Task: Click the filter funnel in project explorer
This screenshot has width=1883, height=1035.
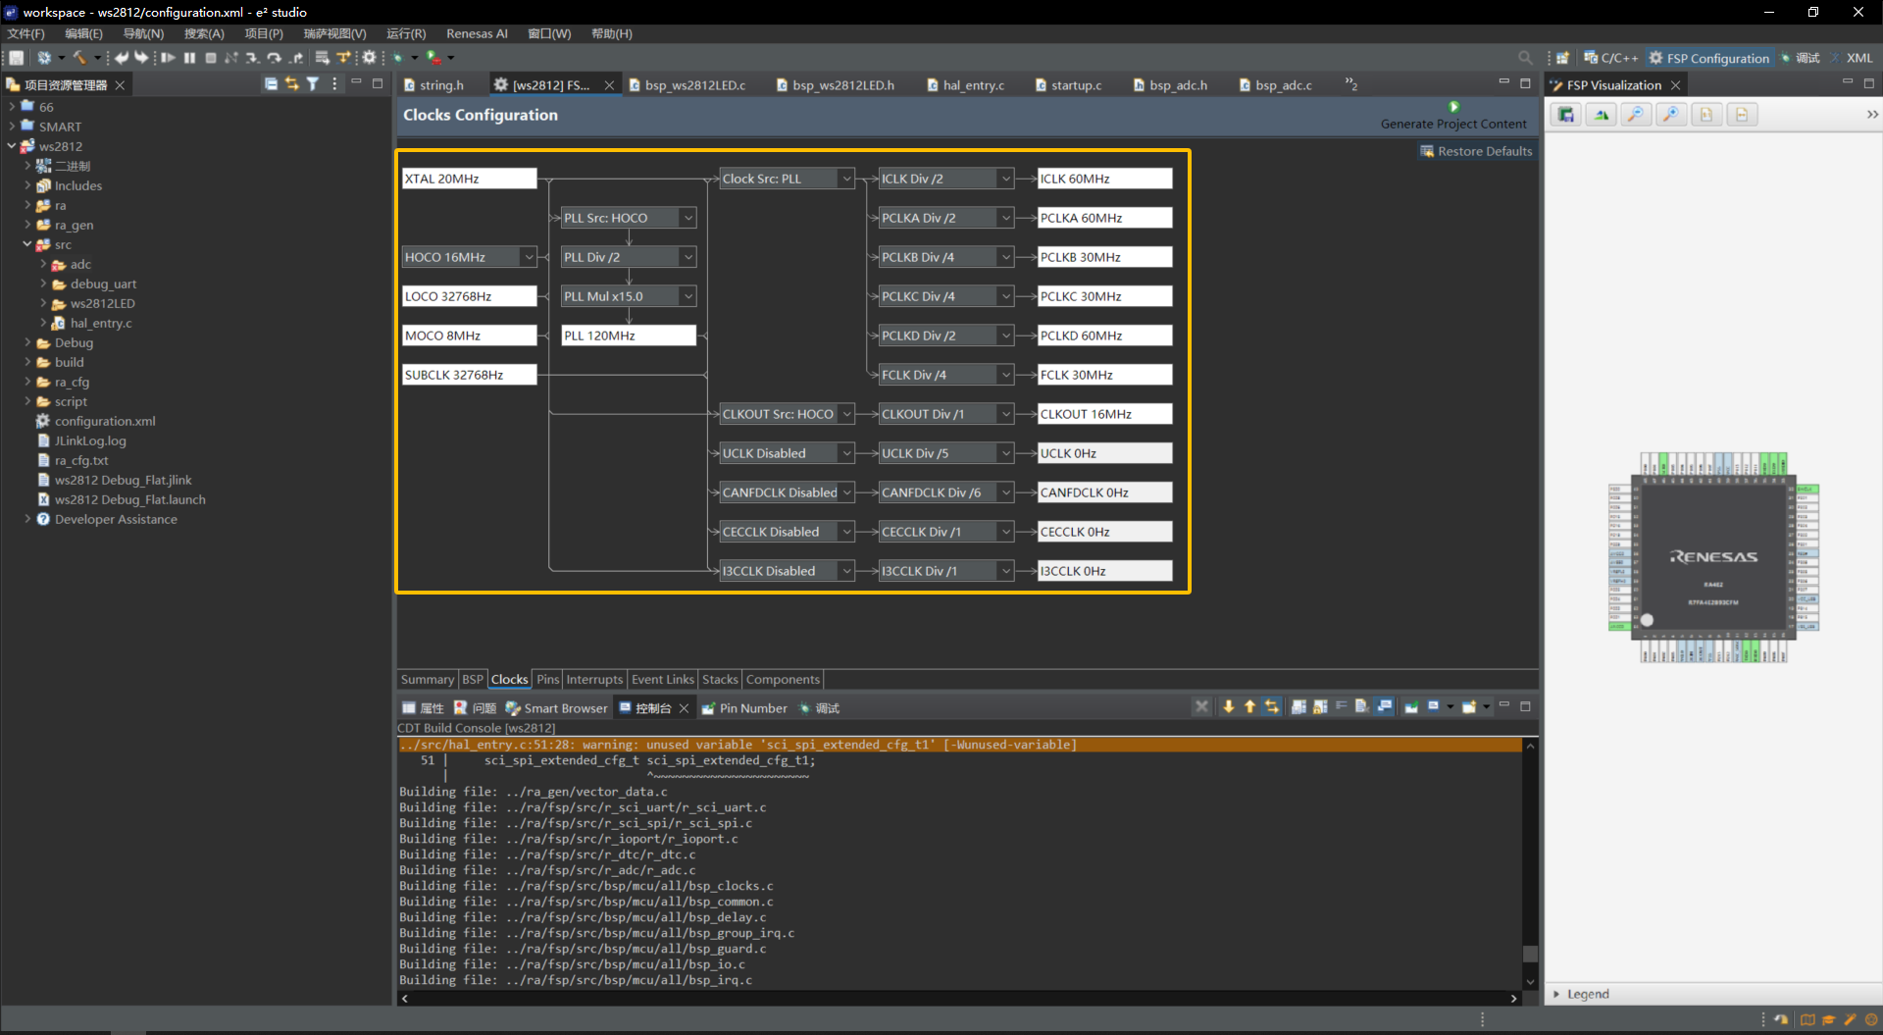Action: (313, 84)
